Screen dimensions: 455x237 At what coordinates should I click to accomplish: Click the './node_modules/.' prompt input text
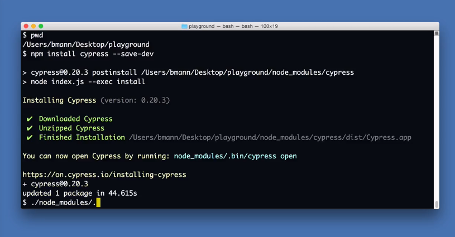coord(63,202)
